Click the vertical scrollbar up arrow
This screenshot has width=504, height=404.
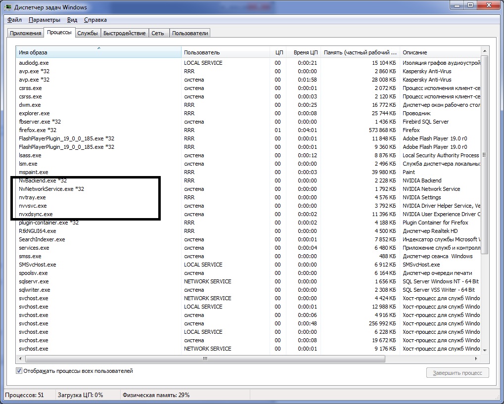(x=485, y=51)
